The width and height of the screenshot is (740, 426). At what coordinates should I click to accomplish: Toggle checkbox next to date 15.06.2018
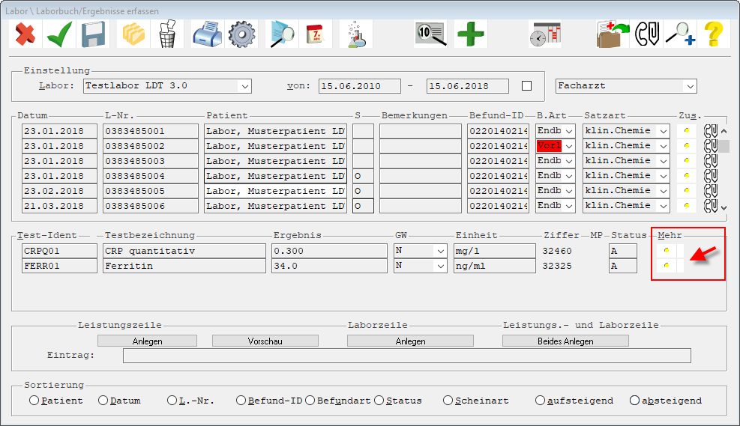[x=526, y=86]
